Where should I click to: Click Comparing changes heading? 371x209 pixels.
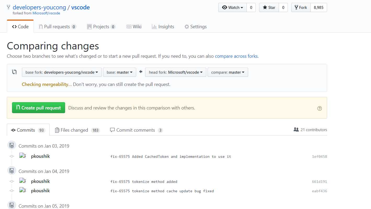[x=53, y=46]
